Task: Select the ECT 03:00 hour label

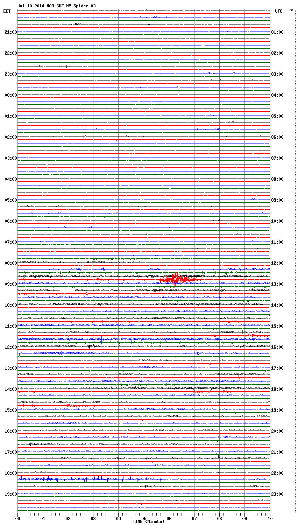Action: pos(10,158)
